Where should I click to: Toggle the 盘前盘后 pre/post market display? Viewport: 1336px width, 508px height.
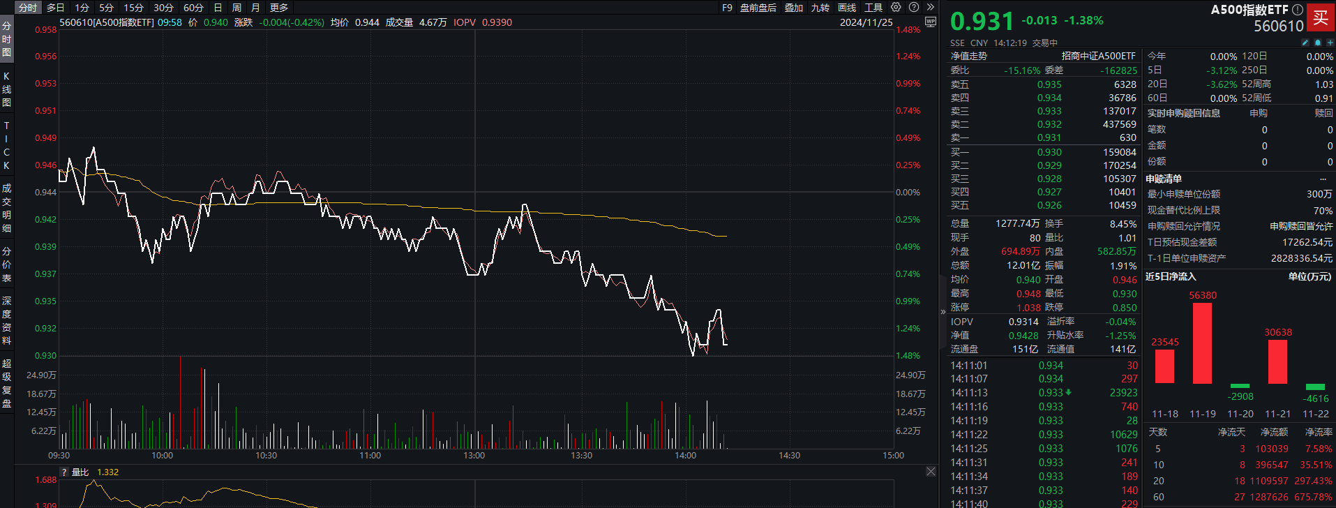[x=758, y=8]
